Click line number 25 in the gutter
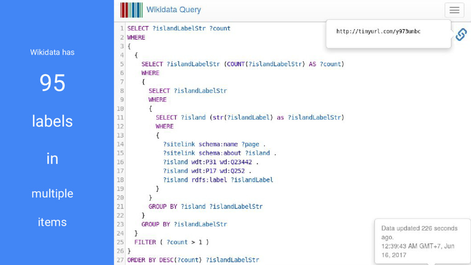Image resolution: width=471 pixels, height=265 pixels. click(x=120, y=242)
